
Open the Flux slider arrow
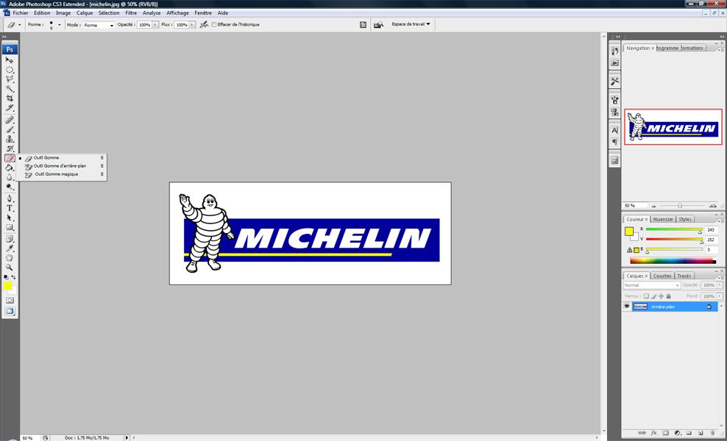(192, 24)
